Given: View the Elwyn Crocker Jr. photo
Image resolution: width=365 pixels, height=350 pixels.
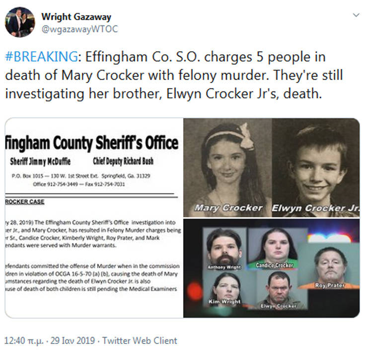Looking at the screenshot, I should click(316, 168).
